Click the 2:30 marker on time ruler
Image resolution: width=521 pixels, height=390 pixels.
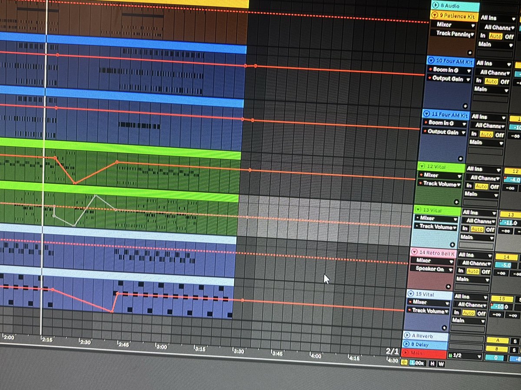click(x=85, y=342)
